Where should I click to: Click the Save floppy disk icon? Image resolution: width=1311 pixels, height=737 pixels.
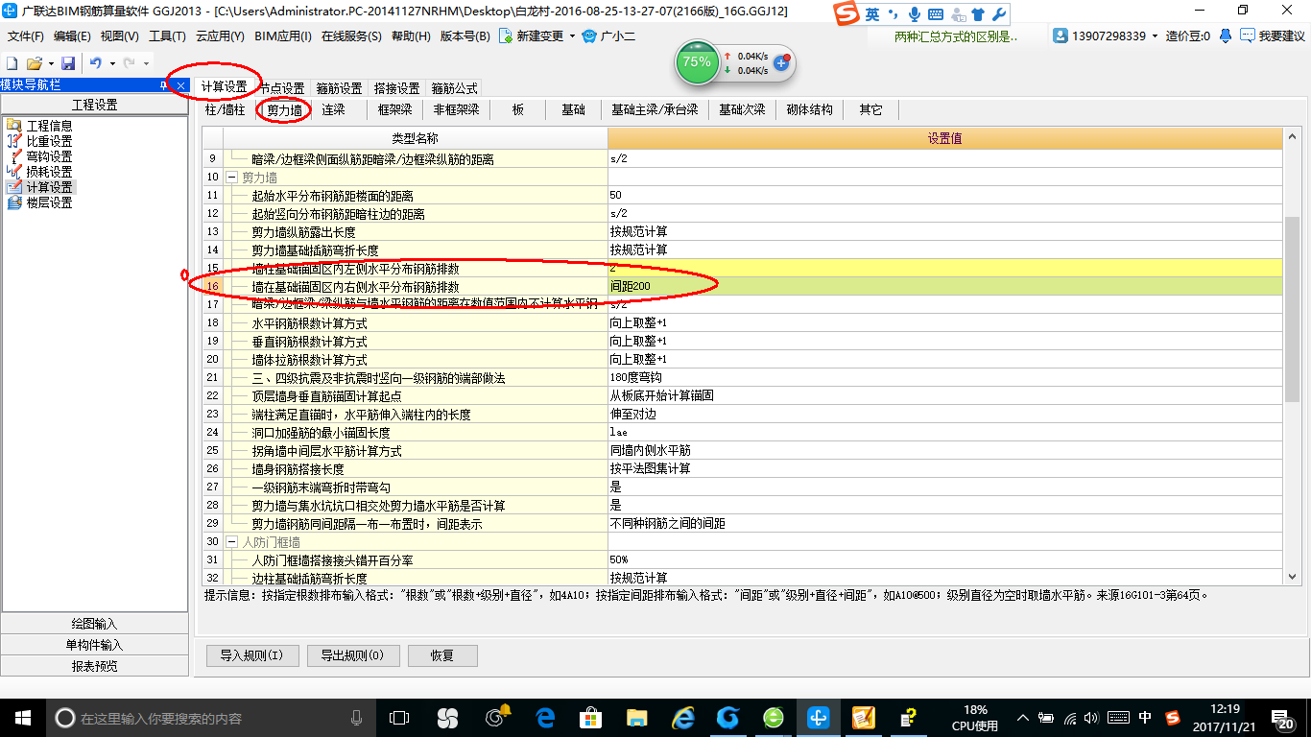[x=68, y=62]
